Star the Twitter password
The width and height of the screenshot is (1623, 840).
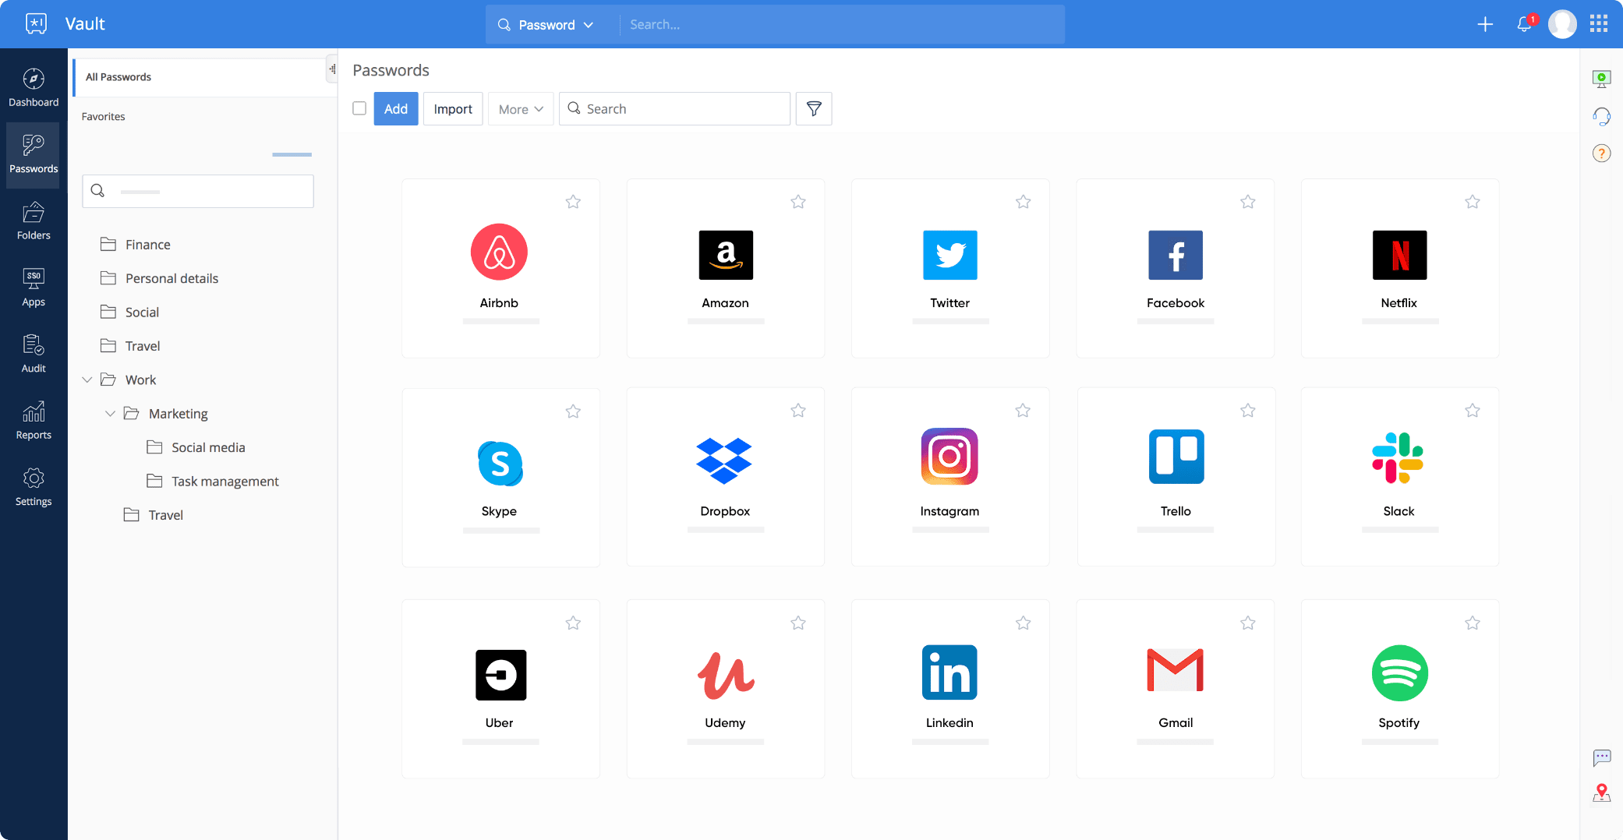[1024, 202]
